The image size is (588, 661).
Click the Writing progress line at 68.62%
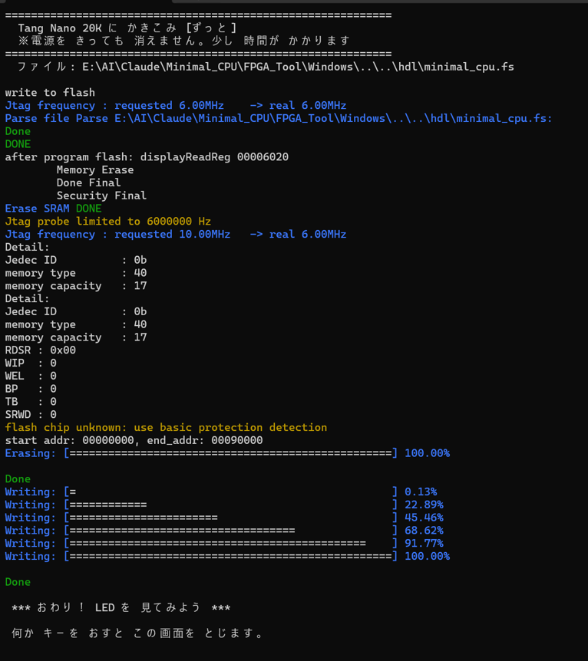224,531
